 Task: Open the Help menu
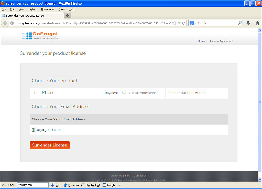(71, 9)
